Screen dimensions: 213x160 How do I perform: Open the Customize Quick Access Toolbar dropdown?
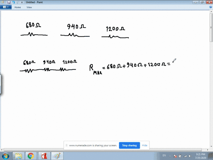22,3
